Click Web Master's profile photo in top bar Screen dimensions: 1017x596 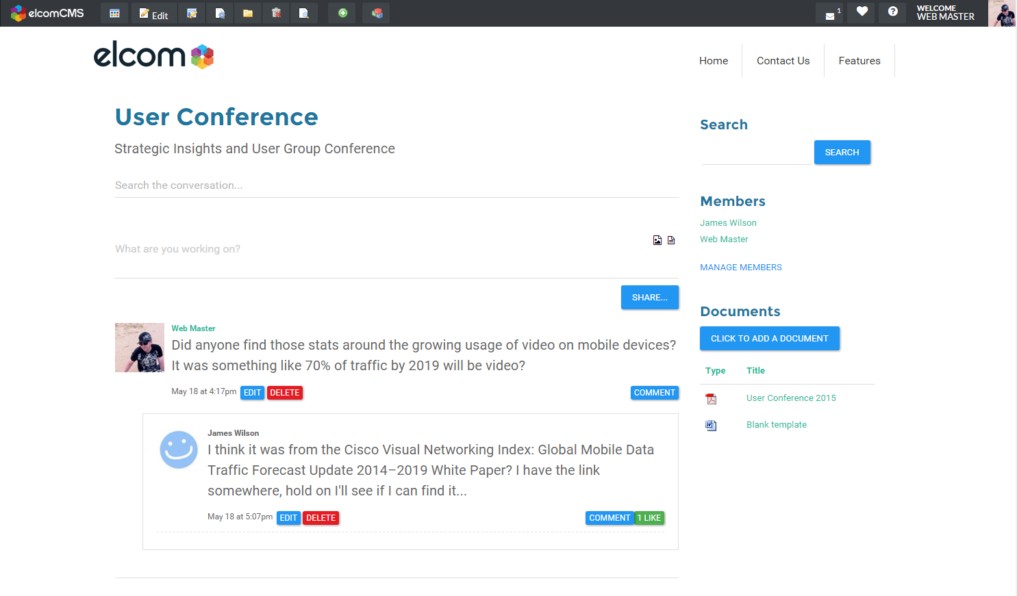1002,14
